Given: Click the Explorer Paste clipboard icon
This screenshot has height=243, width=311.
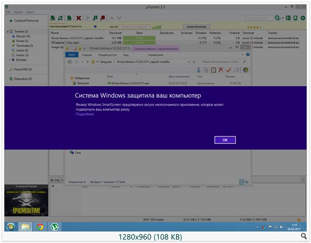Looking at the screenshot, I should (213, 70).
